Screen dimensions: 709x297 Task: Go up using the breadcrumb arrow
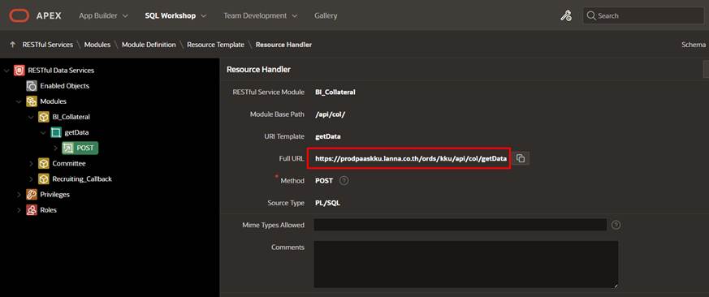coord(13,45)
